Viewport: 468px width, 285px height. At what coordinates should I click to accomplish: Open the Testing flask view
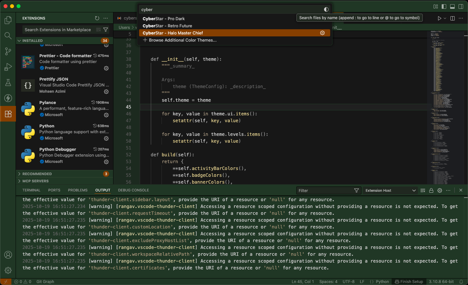pos(8,82)
